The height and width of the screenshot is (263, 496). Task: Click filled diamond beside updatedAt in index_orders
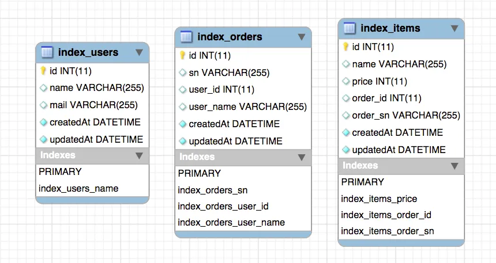182,141
